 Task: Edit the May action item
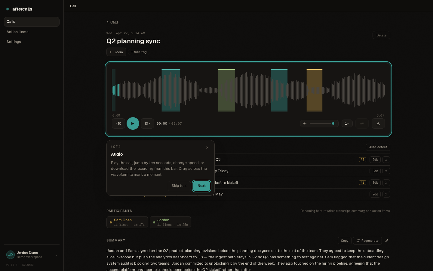click(375, 194)
